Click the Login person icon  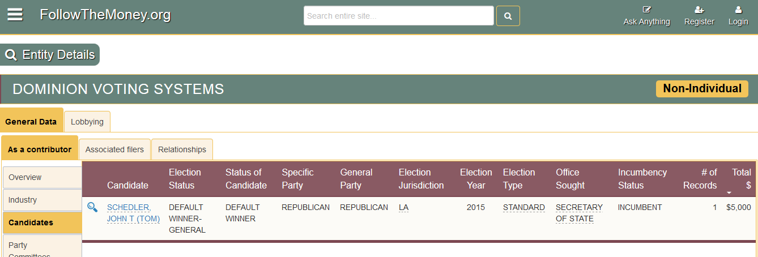coord(738,10)
